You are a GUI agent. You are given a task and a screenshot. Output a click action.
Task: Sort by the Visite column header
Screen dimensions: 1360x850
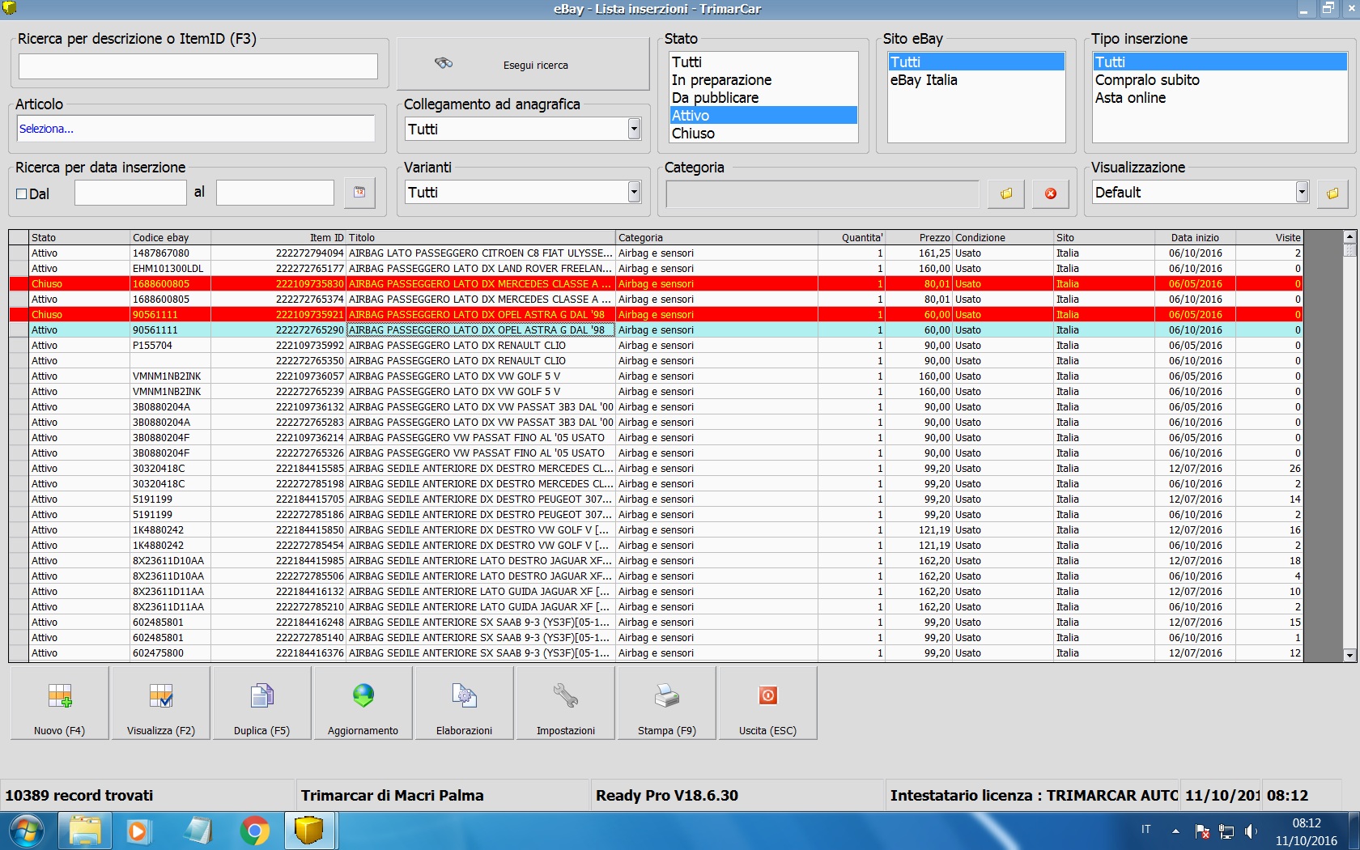tap(1269, 238)
